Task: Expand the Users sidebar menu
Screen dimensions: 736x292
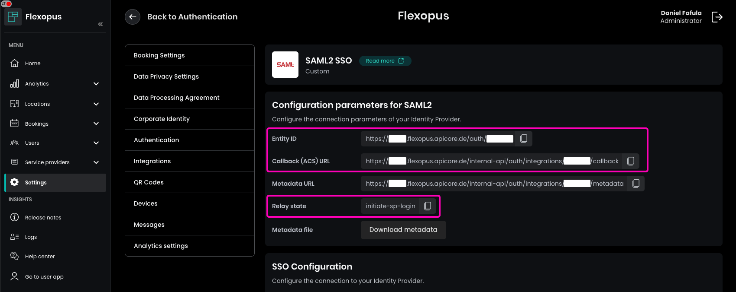Action: point(96,143)
